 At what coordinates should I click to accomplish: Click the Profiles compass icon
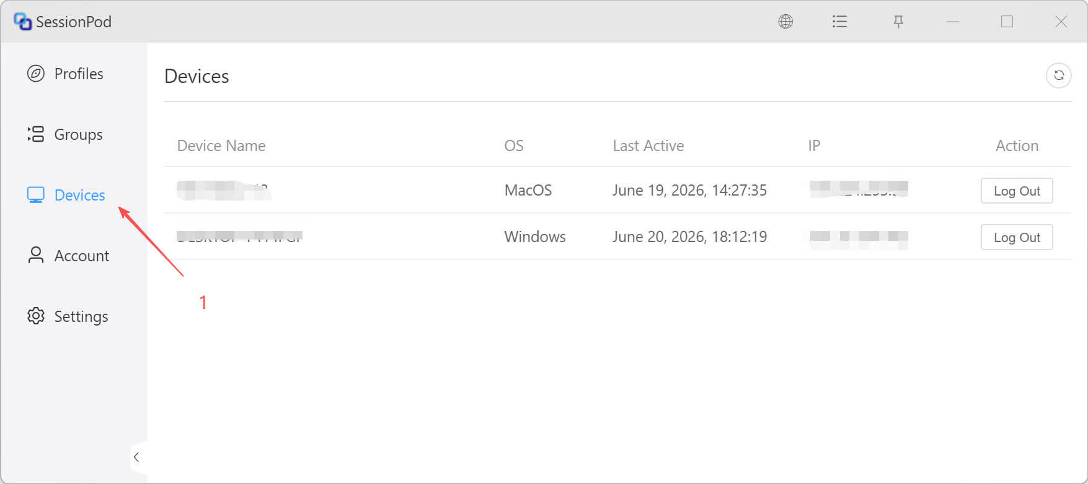36,74
